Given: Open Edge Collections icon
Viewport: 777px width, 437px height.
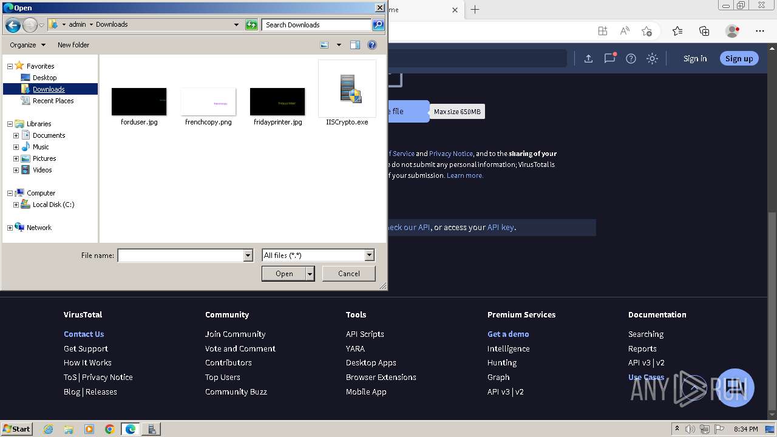Looking at the screenshot, I should (x=704, y=31).
